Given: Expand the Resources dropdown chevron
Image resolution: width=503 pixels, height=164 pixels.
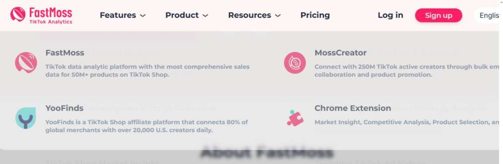Looking at the screenshot, I should pyautogui.click(x=278, y=15).
